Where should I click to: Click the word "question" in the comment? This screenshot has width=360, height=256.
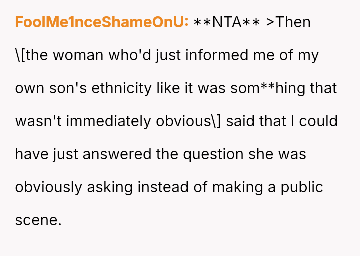[213, 154]
